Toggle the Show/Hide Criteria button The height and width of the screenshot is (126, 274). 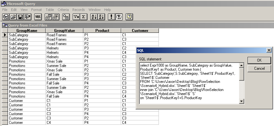pos(56,17)
